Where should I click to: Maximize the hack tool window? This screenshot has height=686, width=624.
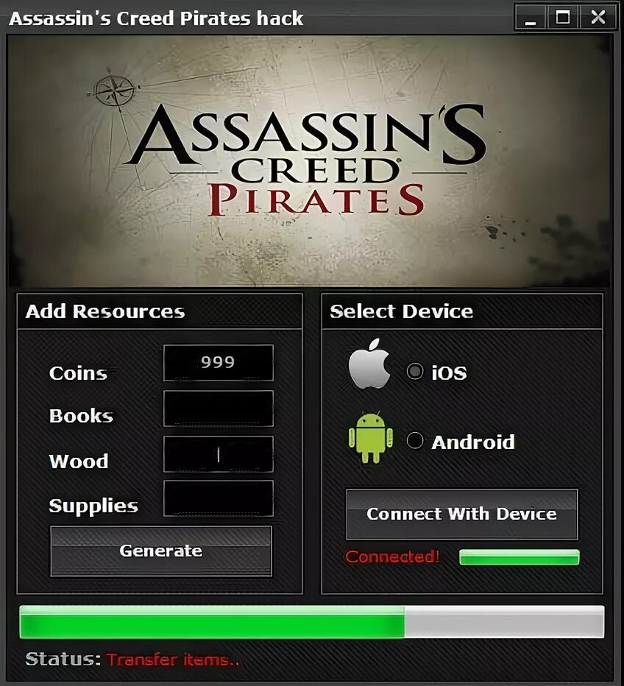pos(563,18)
